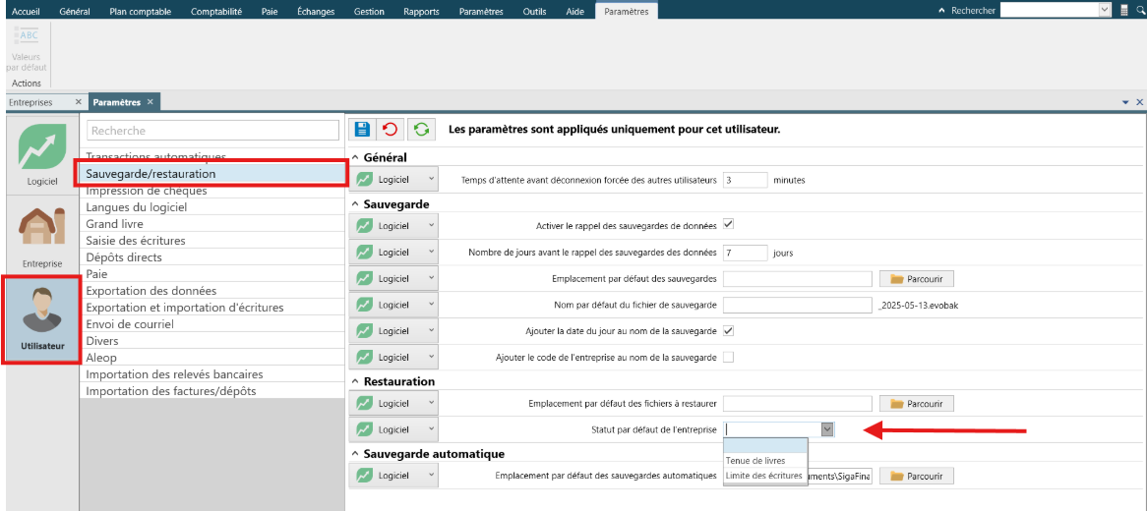Open the Paie menu
The height and width of the screenshot is (511, 1147).
tap(270, 11)
